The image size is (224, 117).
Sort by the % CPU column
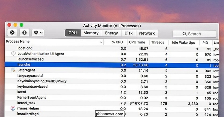tap(117, 42)
